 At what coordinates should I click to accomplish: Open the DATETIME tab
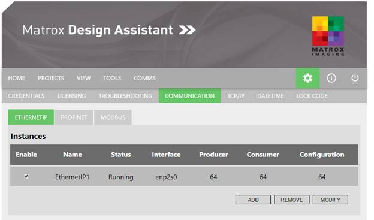pyautogui.click(x=270, y=96)
